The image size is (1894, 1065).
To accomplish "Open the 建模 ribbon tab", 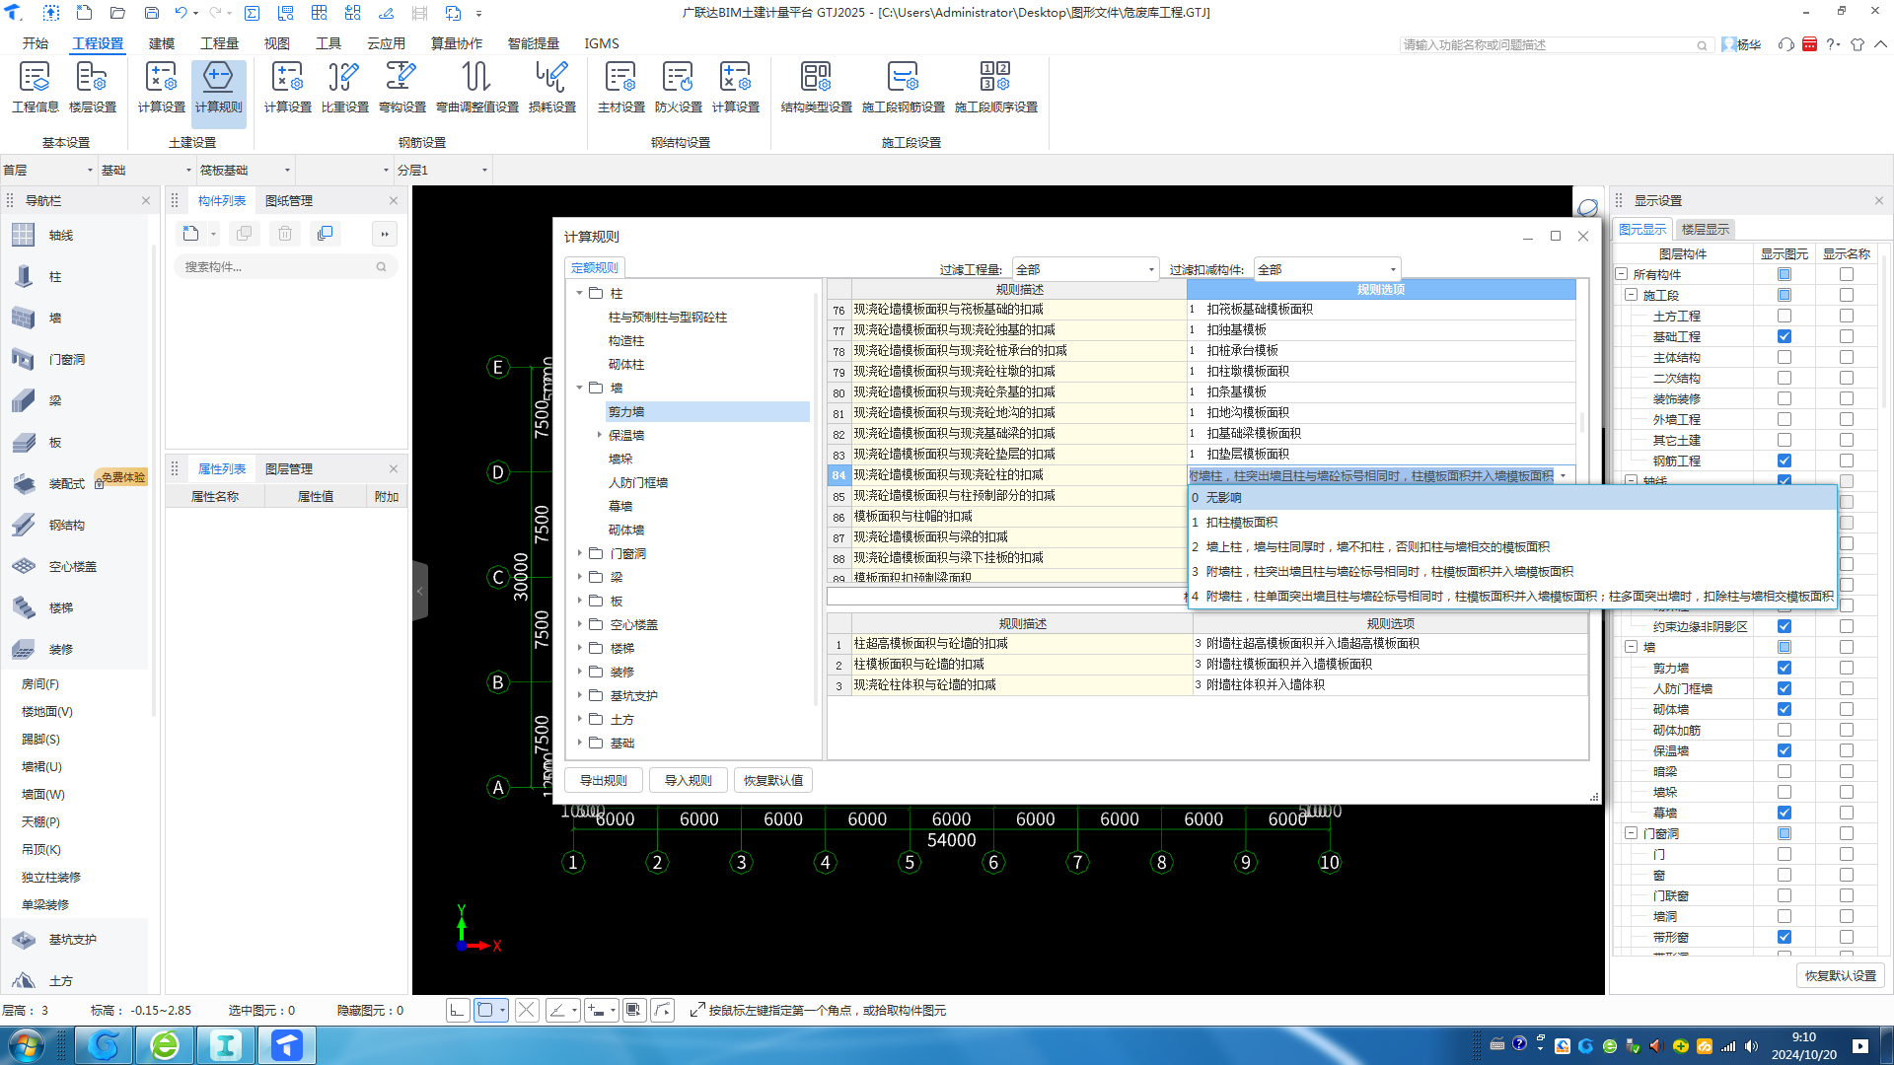I will [162, 43].
